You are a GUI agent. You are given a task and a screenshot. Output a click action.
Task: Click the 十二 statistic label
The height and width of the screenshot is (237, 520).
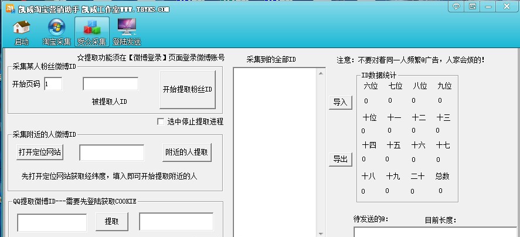[419, 117]
